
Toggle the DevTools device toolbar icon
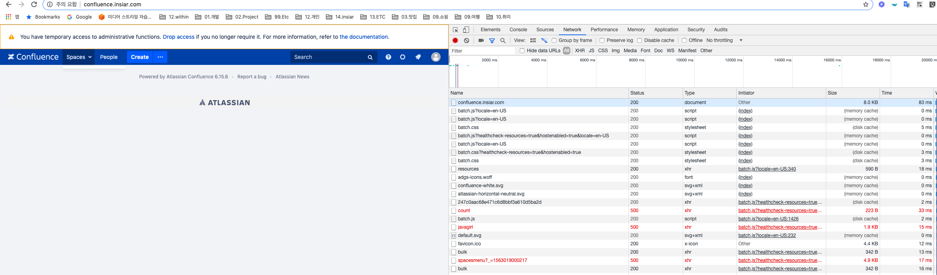[x=466, y=30]
